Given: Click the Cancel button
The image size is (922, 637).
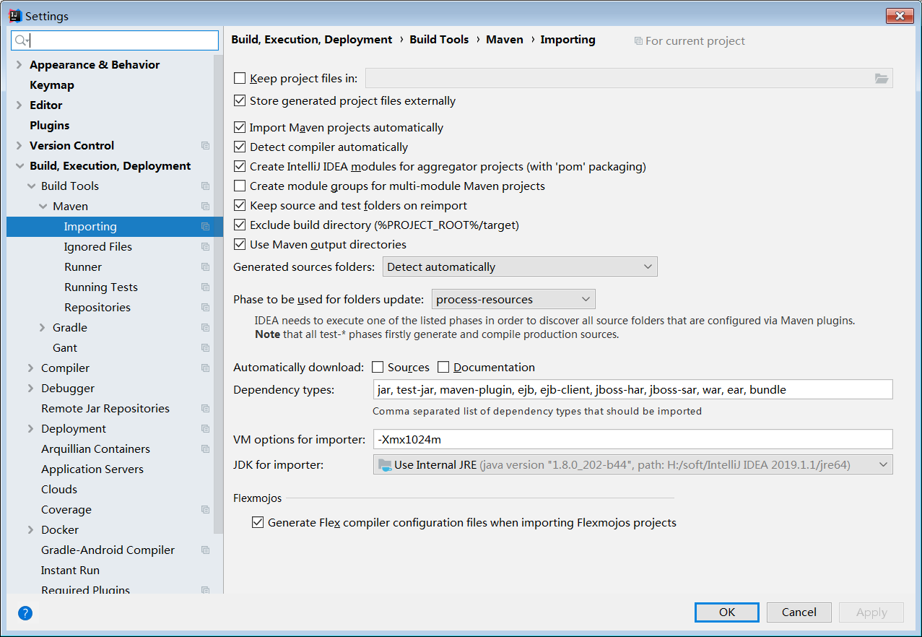Looking at the screenshot, I should click(x=799, y=612).
